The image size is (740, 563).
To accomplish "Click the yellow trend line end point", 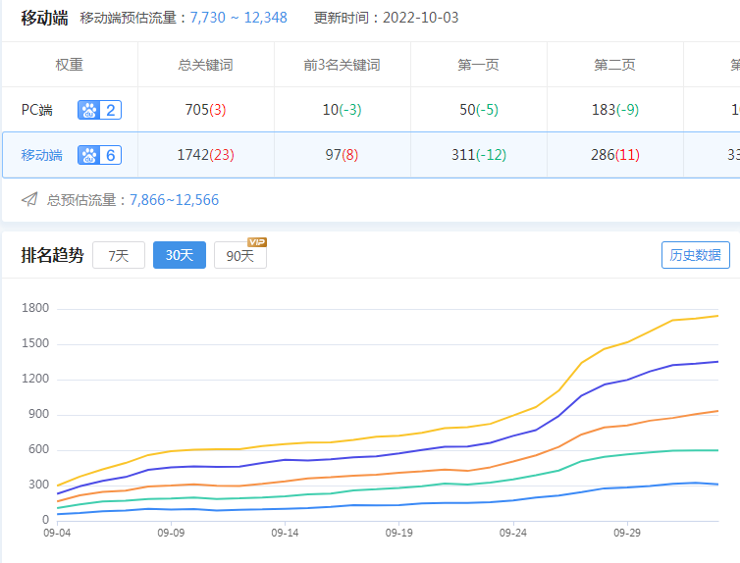I will 717,316.
